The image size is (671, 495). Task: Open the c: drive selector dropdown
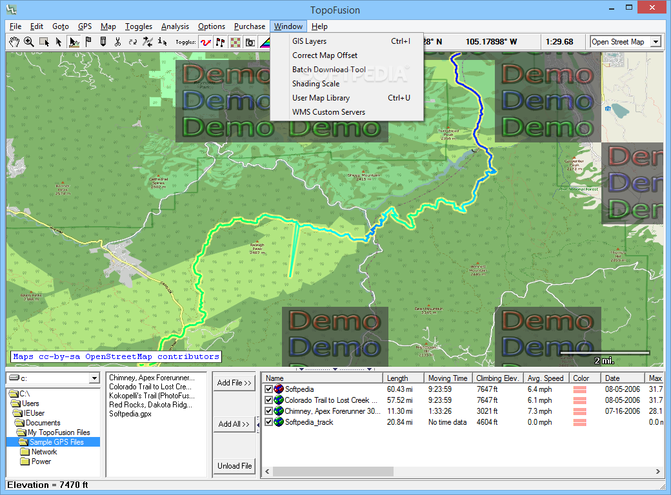(95, 378)
